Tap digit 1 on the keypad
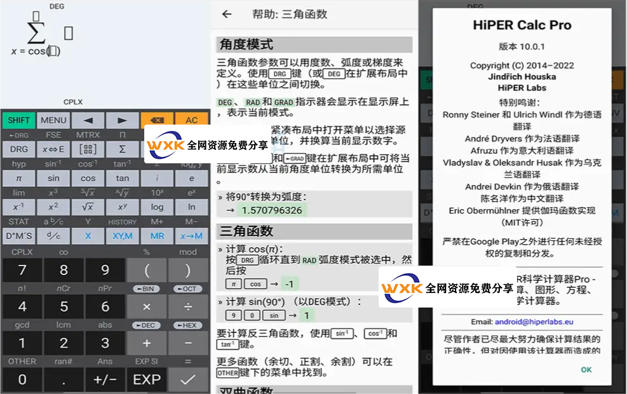Viewport: 627px width, 394px height. point(22,343)
